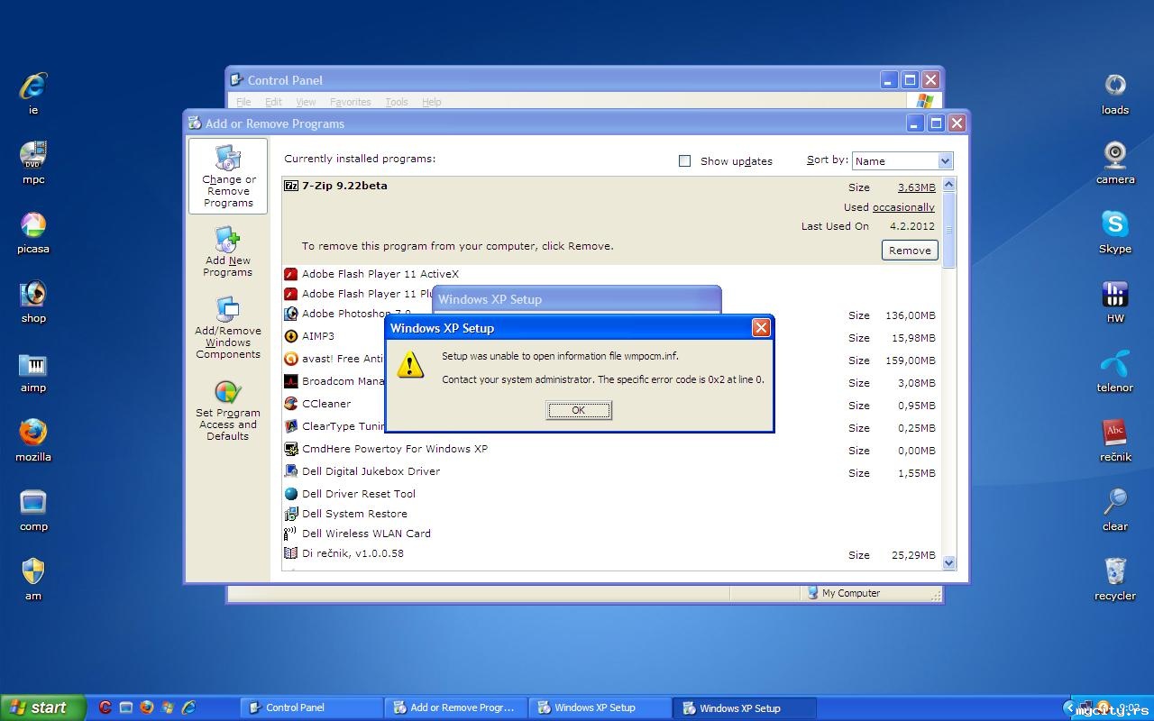Click the occasionally usage link

click(x=903, y=207)
